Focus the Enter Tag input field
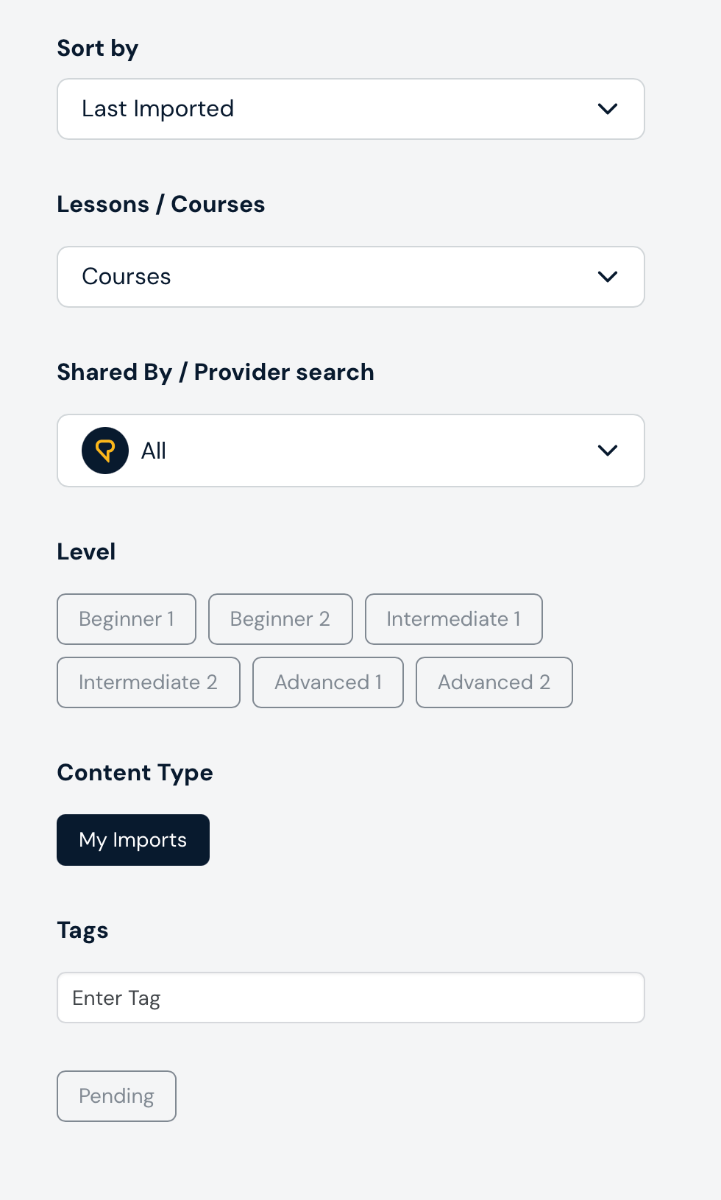This screenshot has width=721, height=1200. click(x=350, y=998)
